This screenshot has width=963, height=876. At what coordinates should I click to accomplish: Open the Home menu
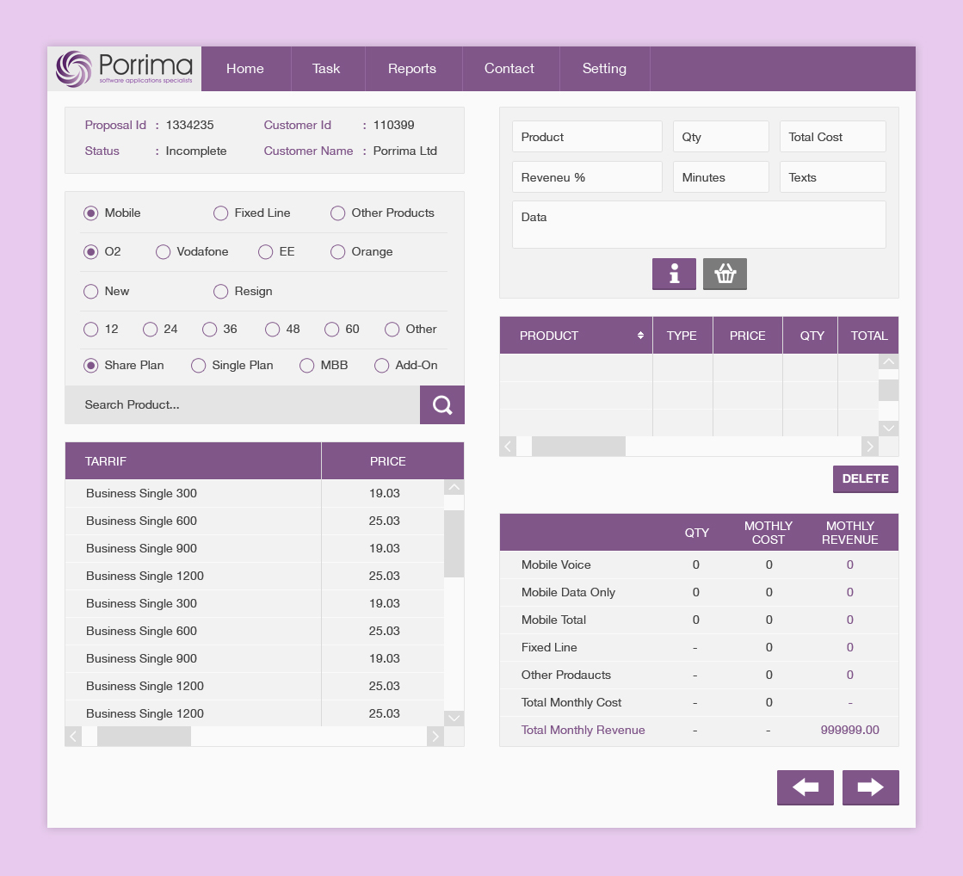click(245, 69)
